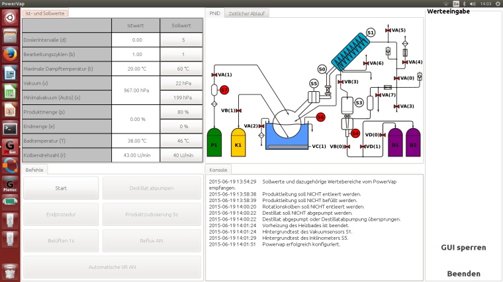503x282 pixels.
Task: Click the S1 sensor above the condenser
Action: [370, 32]
